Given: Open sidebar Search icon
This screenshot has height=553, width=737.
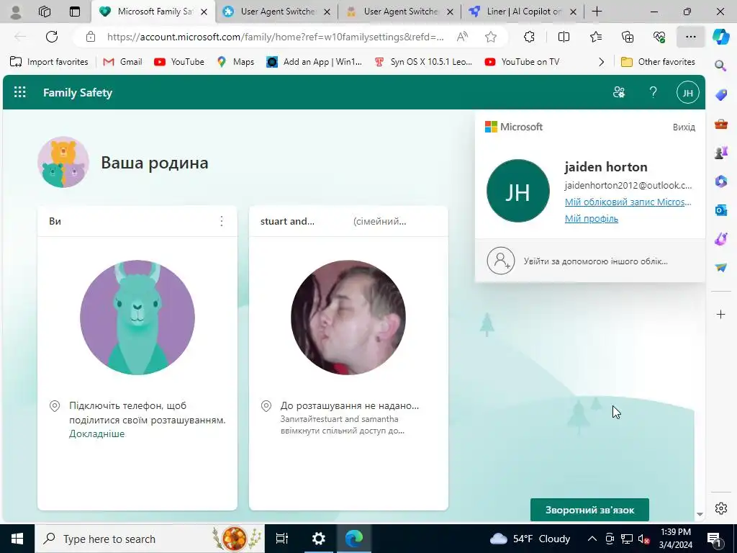Looking at the screenshot, I should pos(720,66).
